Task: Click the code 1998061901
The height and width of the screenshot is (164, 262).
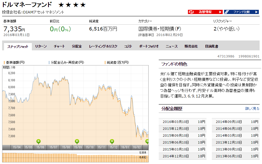Action: point(249,56)
